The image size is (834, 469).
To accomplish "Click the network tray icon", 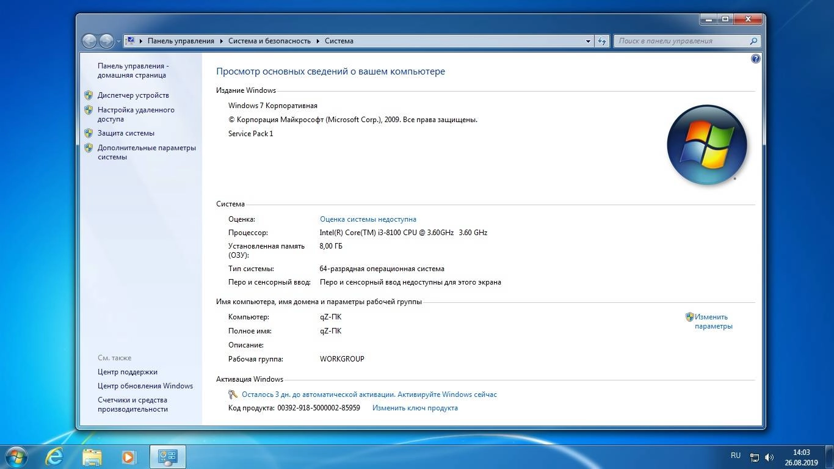I will pyautogui.click(x=755, y=457).
